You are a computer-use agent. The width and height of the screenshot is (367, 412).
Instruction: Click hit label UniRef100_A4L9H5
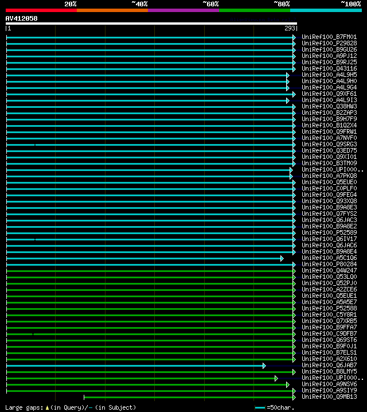(329, 75)
